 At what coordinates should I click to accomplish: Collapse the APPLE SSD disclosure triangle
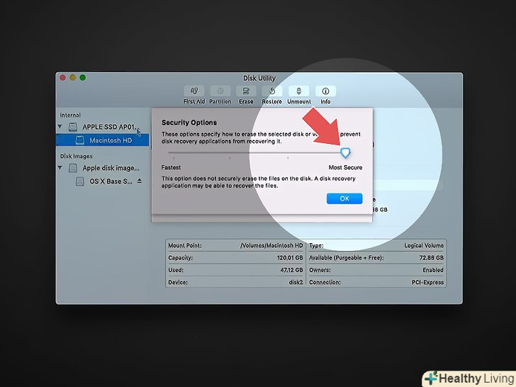60,126
